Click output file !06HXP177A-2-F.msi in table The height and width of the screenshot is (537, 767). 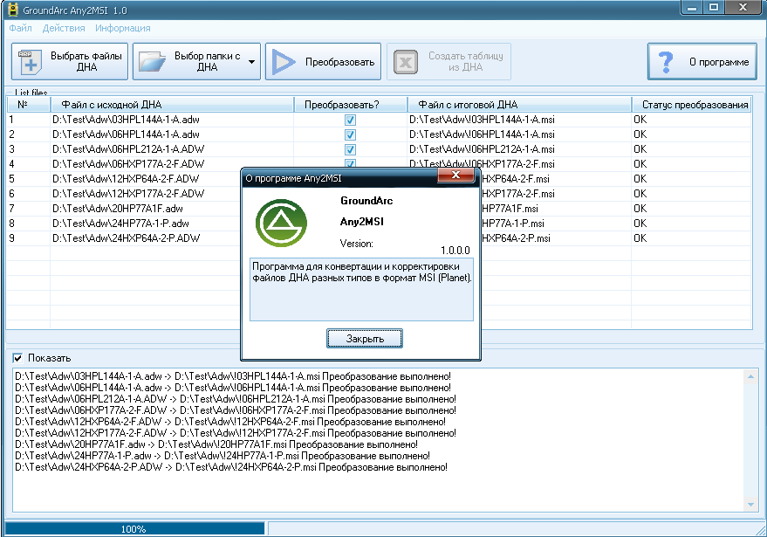tap(482, 163)
